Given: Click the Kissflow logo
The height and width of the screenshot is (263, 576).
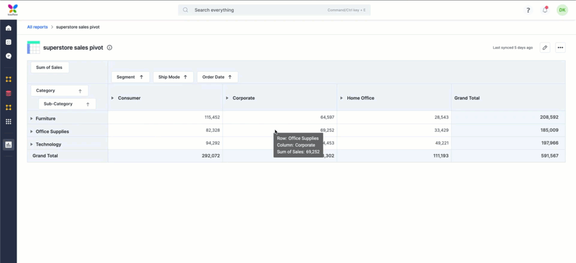Looking at the screenshot, I should coord(13,10).
